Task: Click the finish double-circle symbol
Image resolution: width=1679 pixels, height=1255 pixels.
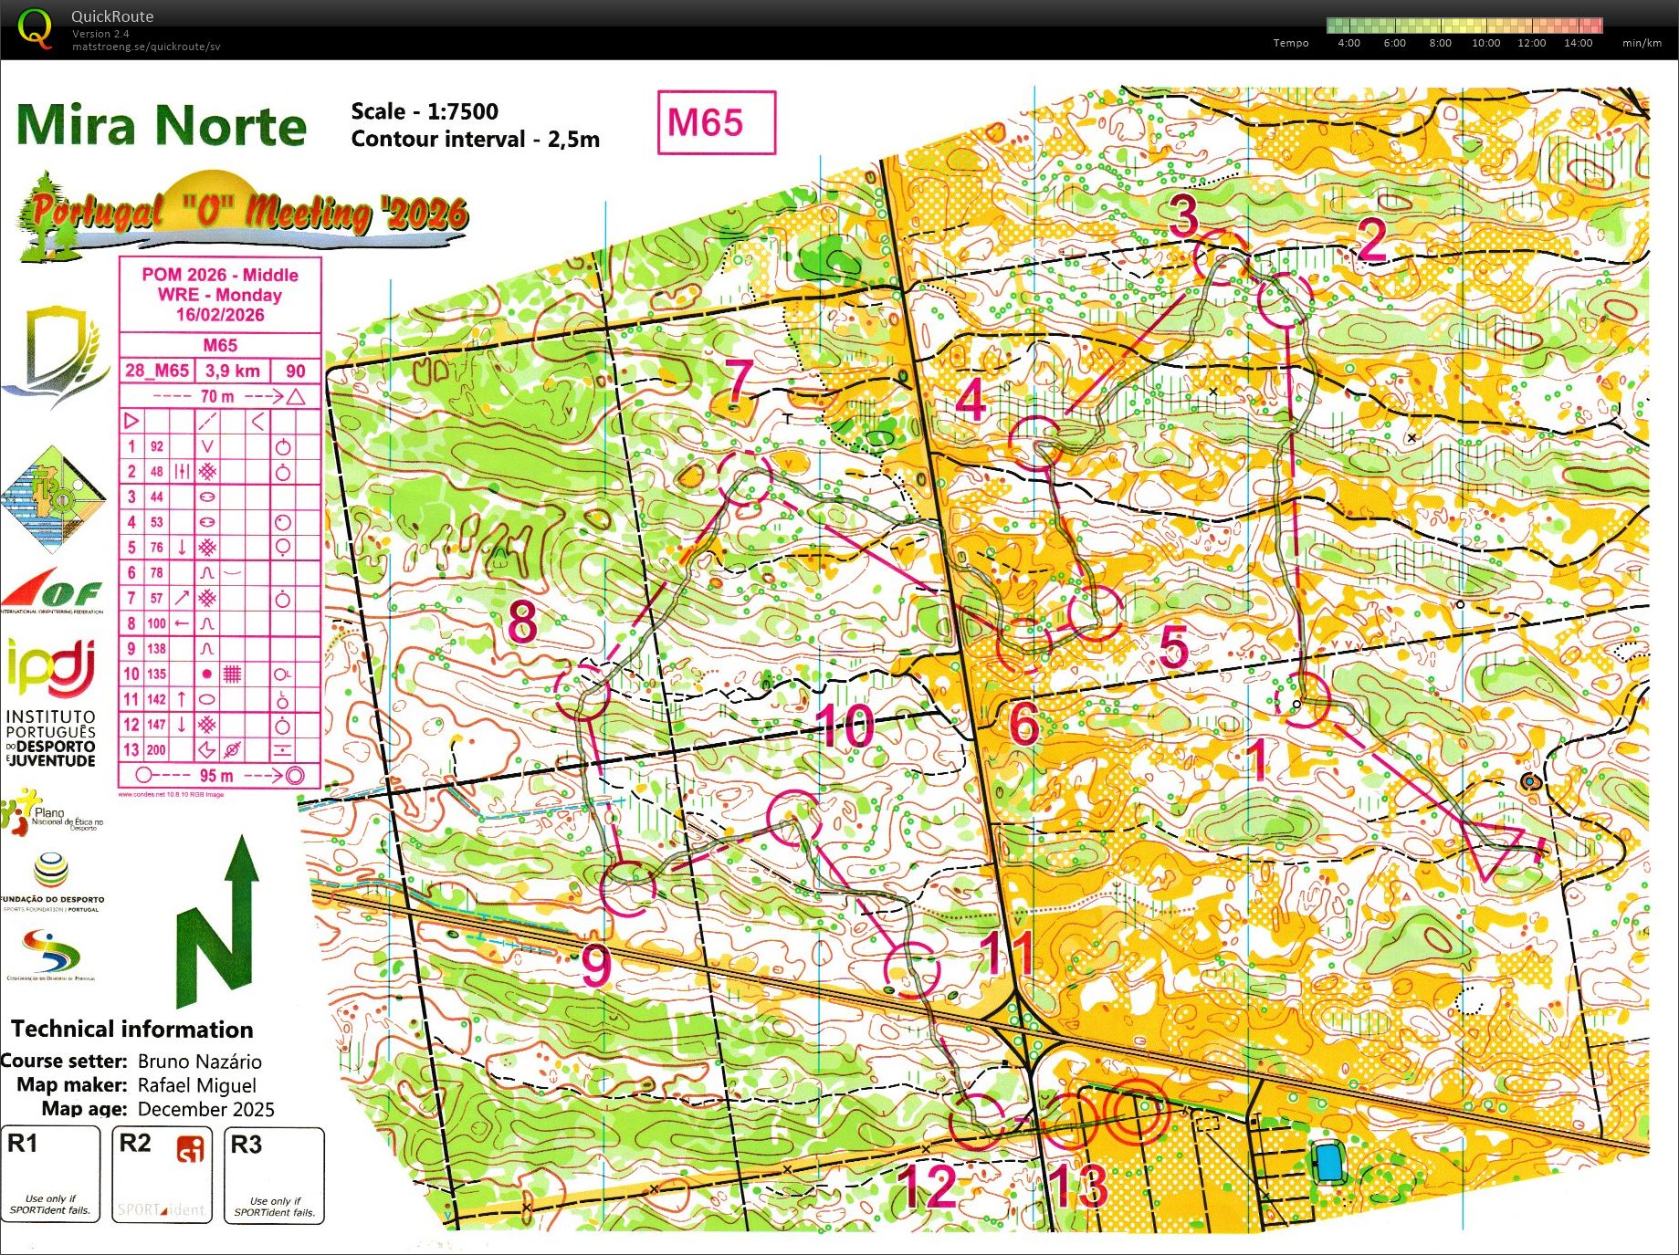Action: (x=1136, y=1112)
